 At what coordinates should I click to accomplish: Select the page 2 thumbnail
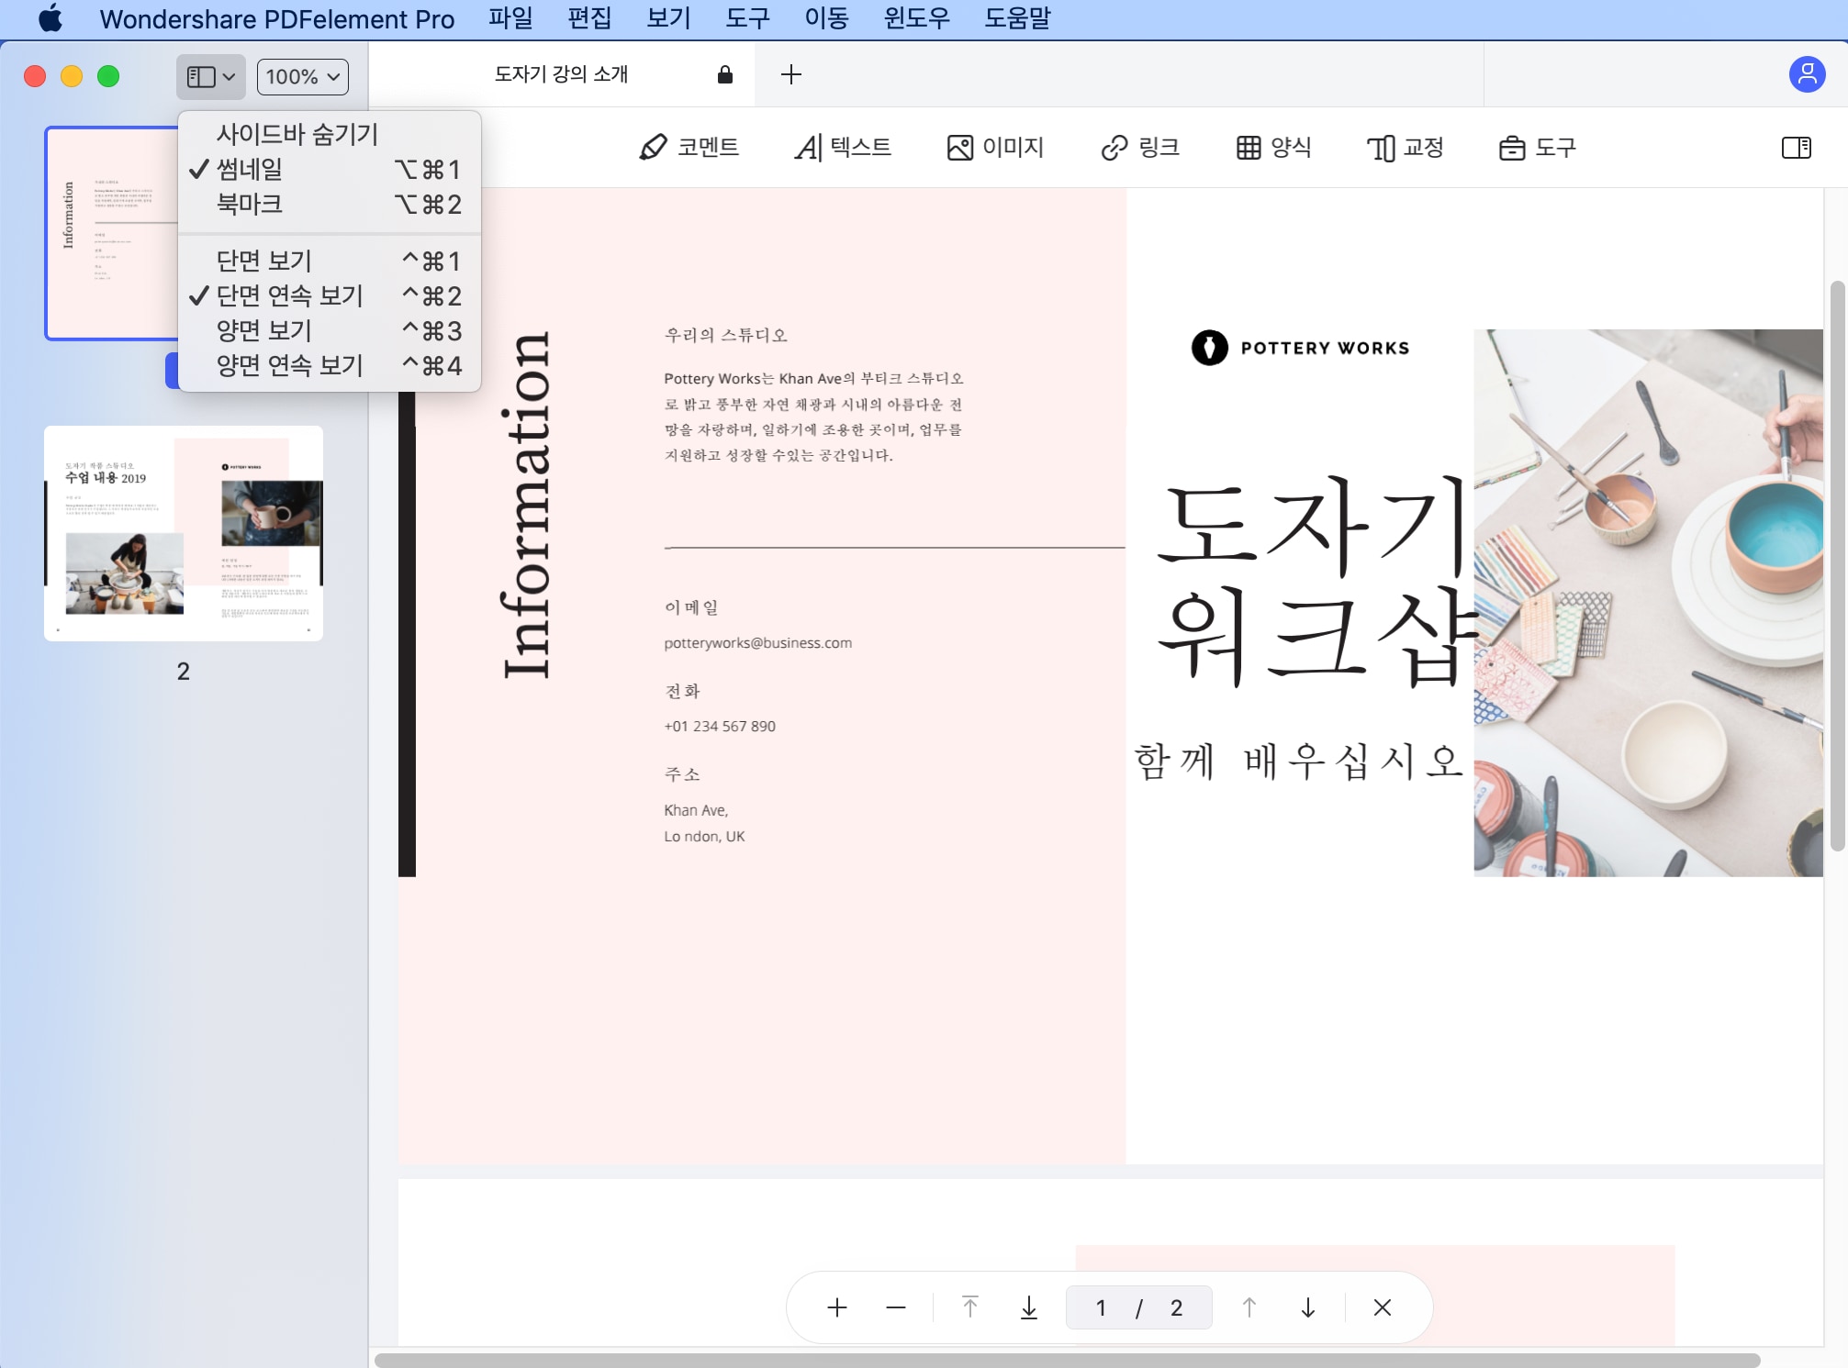click(184, 533)
